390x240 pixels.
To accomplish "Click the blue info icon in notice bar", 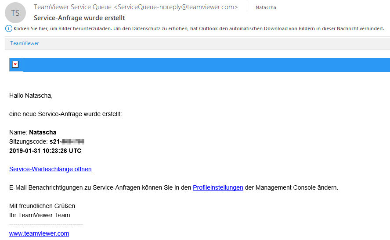I will 8,28.
